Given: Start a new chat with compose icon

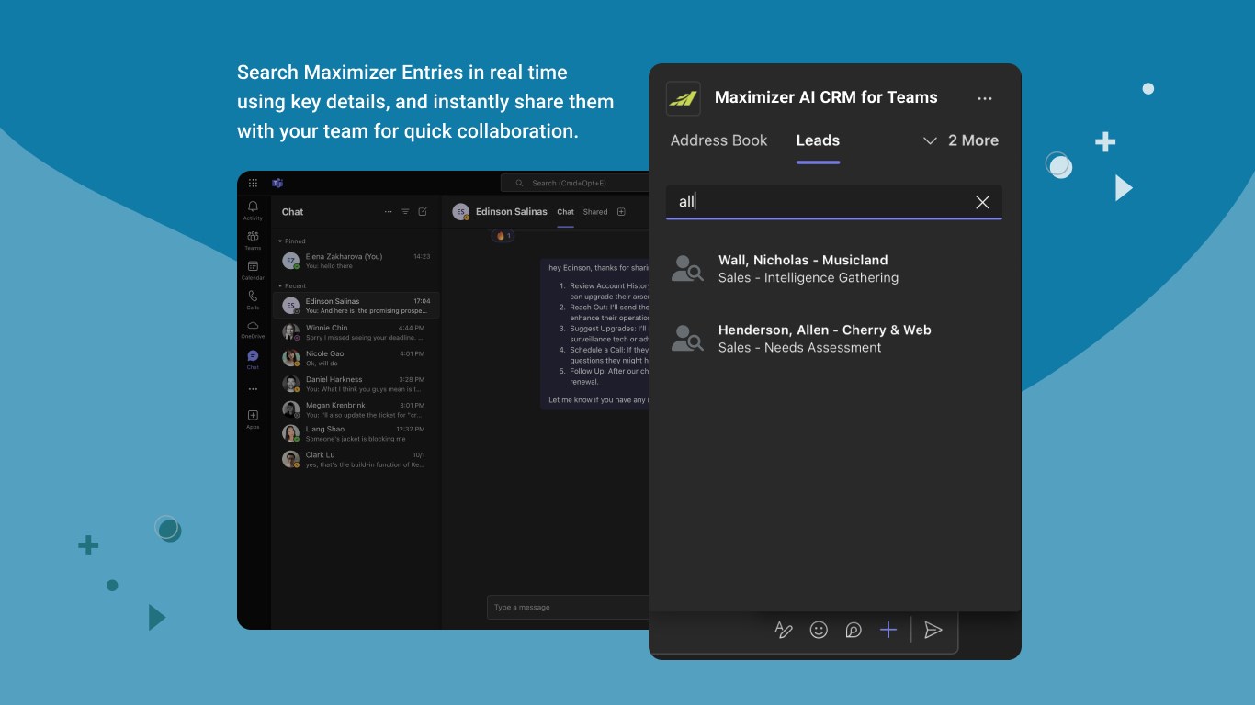Looking at the screenshot, I should pos(423,212).
